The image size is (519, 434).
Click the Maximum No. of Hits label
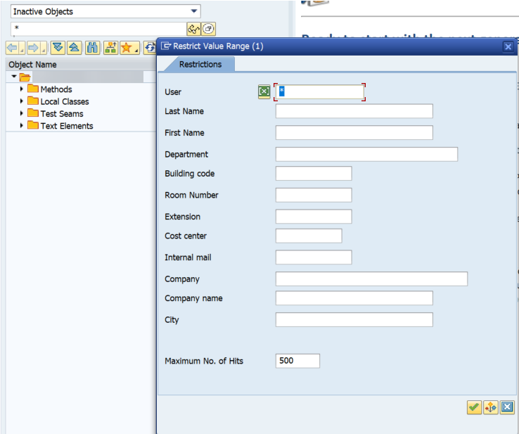(204, 361)
